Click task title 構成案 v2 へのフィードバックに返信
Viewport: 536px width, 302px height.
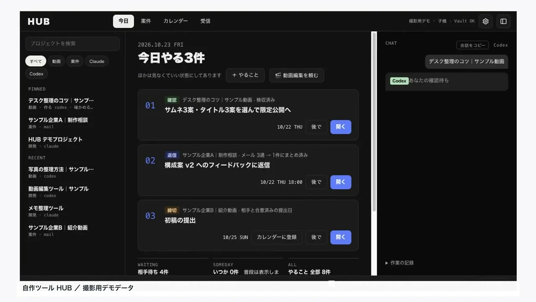[217, 165]
